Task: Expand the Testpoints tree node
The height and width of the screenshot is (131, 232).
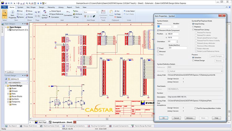Action: [8, 102]
